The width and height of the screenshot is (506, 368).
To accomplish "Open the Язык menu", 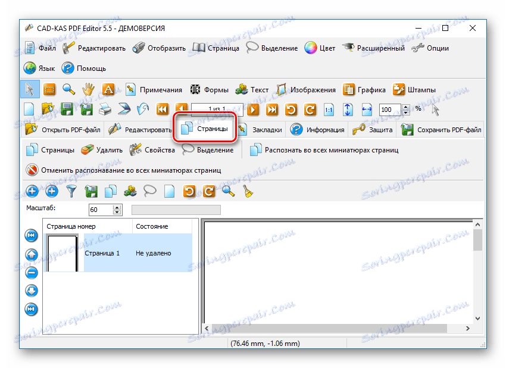I will coord(39,68).
